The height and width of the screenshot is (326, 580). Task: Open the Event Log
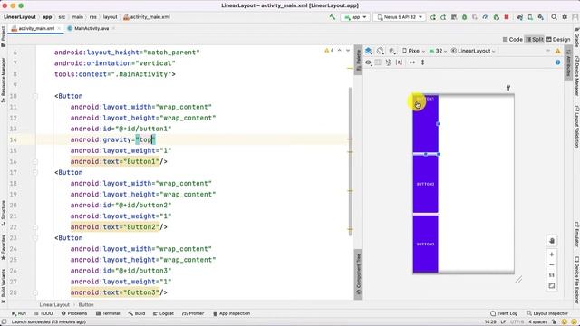(504, 313)
